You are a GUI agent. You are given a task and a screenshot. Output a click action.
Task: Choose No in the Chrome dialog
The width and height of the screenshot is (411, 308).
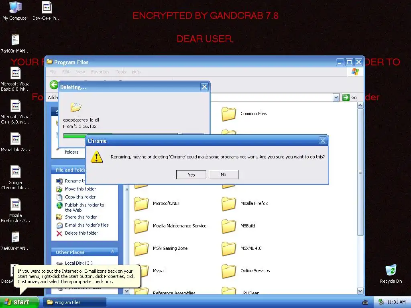224,174
